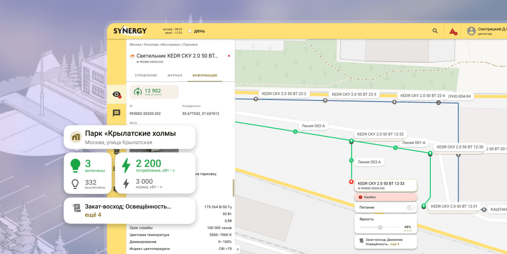Click the green marker on Линия 001-А
507x254 pixels.
point(395,147)
